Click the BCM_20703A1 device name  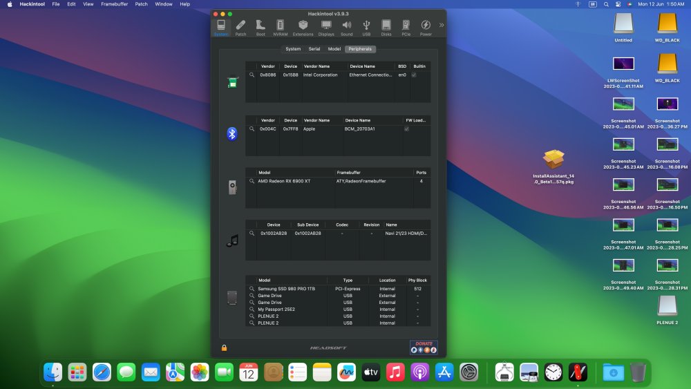(359, 129)
